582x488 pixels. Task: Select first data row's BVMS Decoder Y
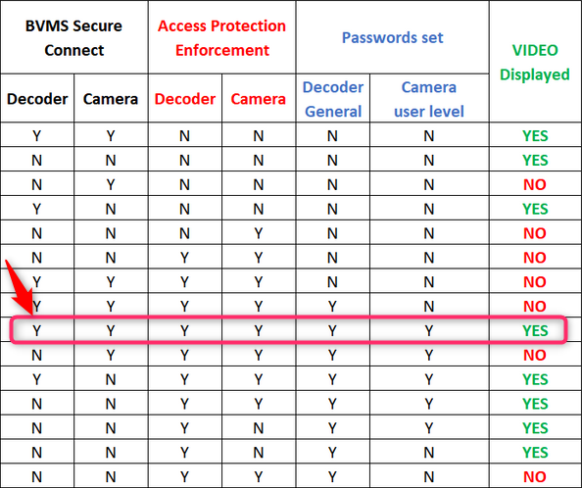pos(37,136)
